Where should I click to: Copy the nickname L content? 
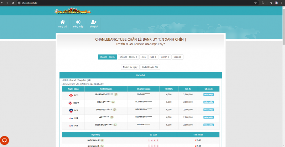click(102, 146)
